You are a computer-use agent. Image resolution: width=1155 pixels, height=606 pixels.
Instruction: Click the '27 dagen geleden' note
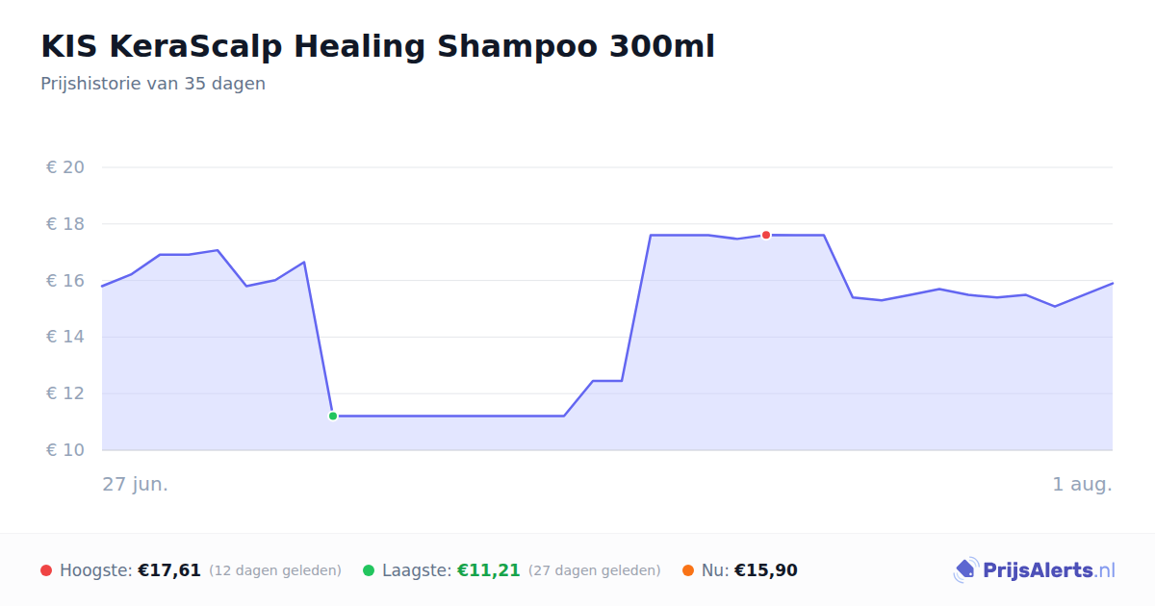(595, 570)
